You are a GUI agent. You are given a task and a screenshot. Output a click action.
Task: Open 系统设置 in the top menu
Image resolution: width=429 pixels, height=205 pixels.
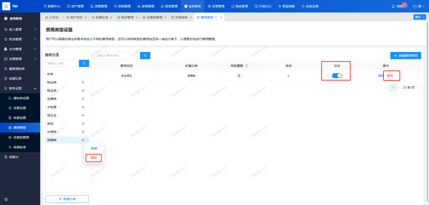tap(310, 6)
